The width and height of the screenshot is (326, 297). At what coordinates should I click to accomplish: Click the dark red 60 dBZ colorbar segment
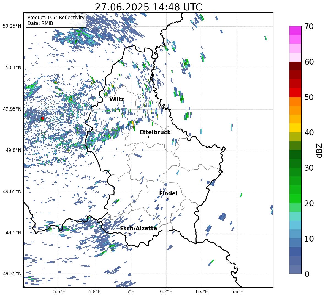point(295,66)
